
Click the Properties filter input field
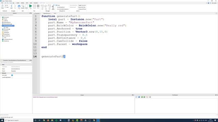[x=16, y=62]
